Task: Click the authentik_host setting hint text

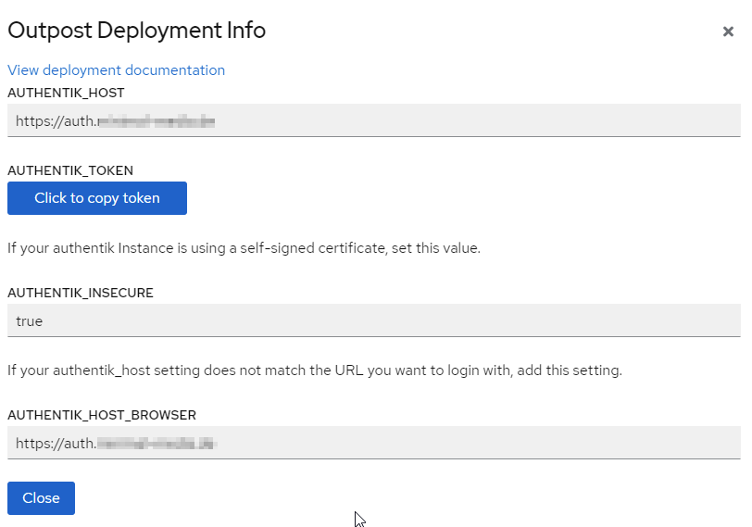Action: pyautogui.click(x=315, y=370)
